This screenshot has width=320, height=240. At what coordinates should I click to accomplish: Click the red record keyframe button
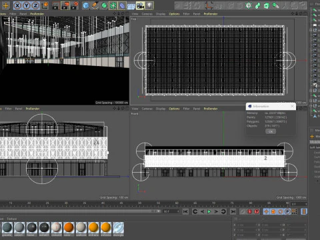point(249,211)
